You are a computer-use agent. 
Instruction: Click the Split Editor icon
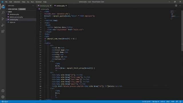click(176, 6)
